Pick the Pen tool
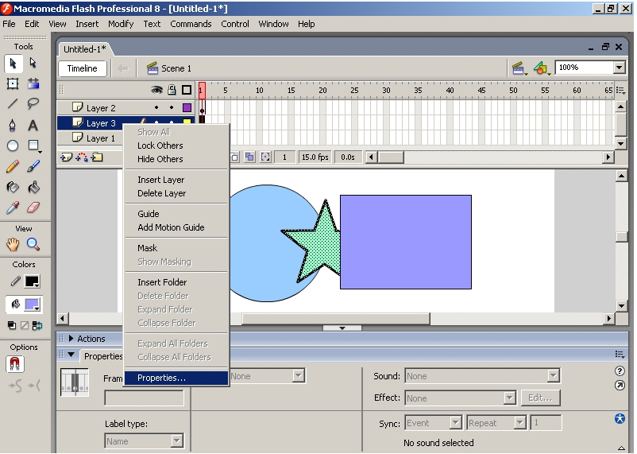Image resolution: width=637 pixels, height=454 pixels. click(x=13, y=125)
